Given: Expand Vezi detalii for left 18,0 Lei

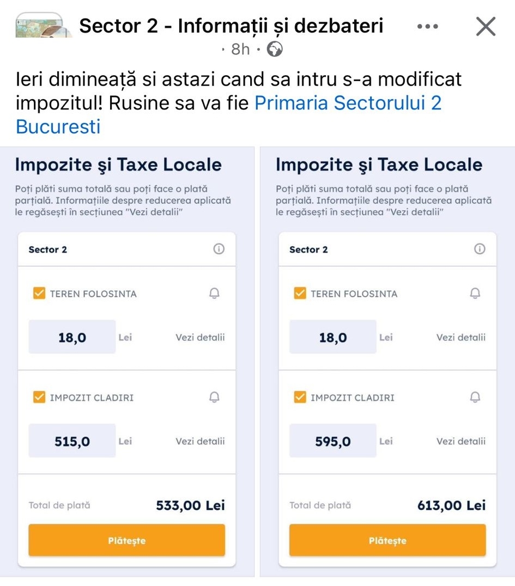Looking at the screenshot, I should click(200, 338).
